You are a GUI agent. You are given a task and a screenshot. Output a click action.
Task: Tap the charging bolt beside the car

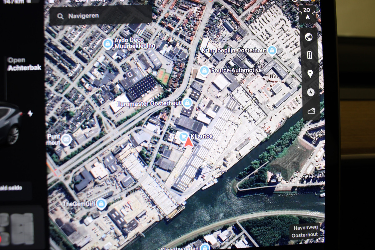(30, 113)
